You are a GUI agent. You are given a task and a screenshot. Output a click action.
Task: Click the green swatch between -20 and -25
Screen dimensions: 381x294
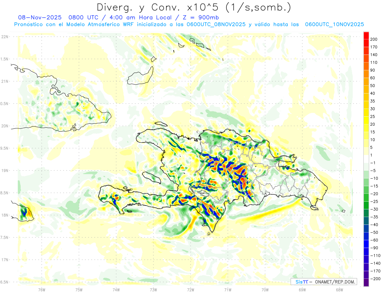point(366,198)
